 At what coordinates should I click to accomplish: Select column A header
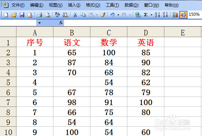pyautogui.click(x=35, y=32)
